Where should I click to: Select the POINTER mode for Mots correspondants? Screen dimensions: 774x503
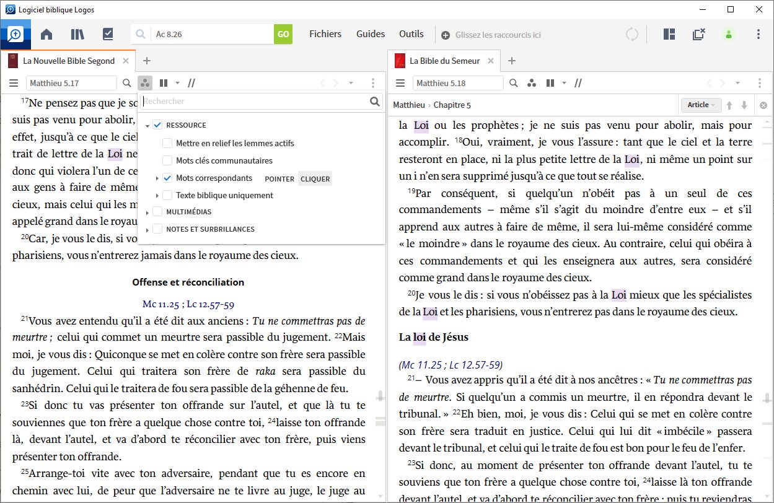(x=279, y=179)
